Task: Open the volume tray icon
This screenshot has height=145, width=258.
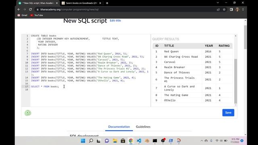Action: tap(221, 141)
